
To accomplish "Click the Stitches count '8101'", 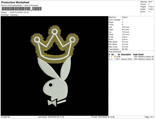I will click(150, 2).
